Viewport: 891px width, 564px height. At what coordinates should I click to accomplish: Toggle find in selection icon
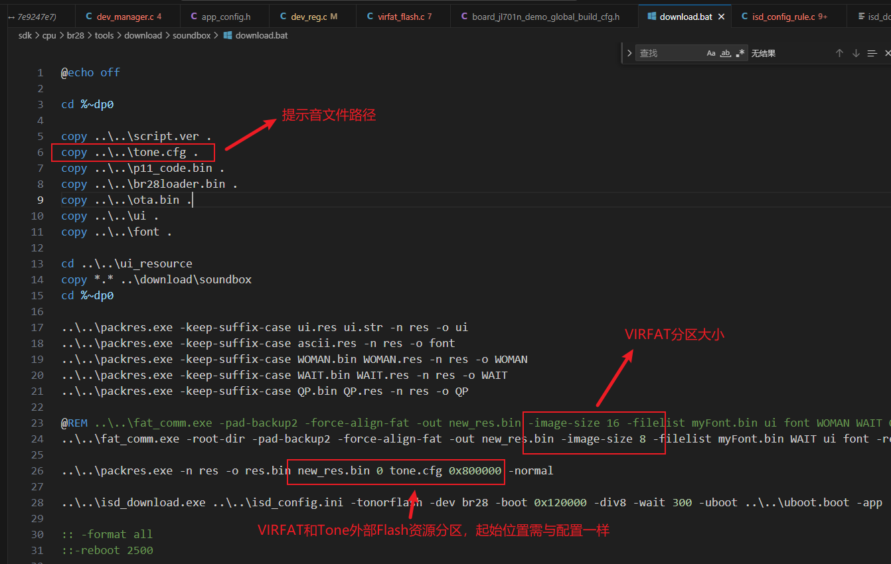click(x=872, y=53)
